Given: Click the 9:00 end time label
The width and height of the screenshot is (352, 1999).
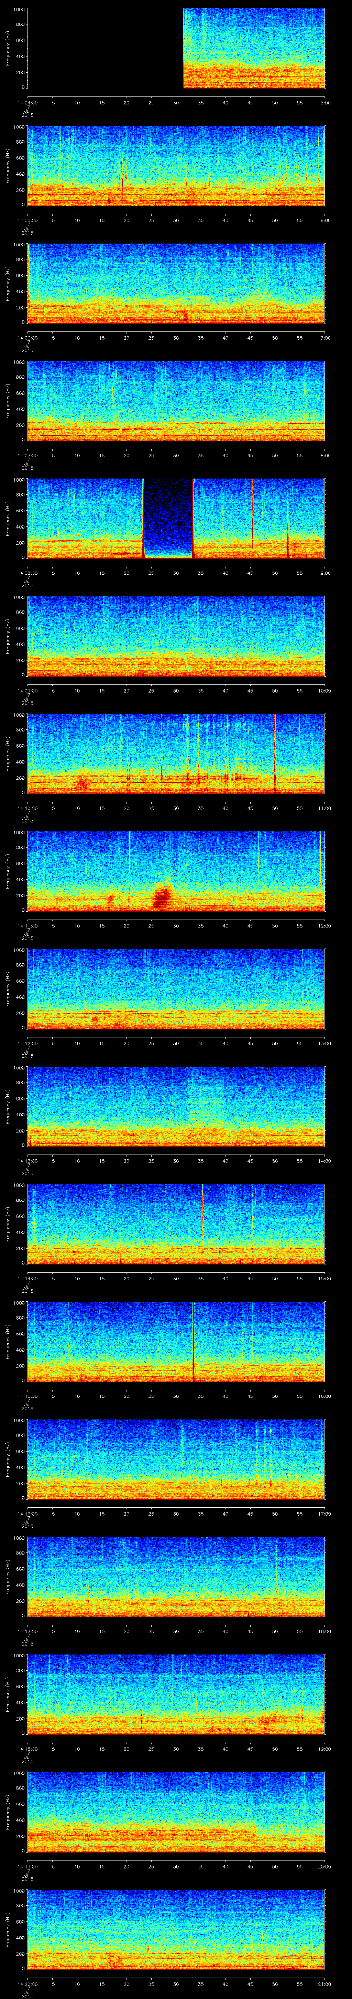Looking at the screenshot, I should click(325, 573).
